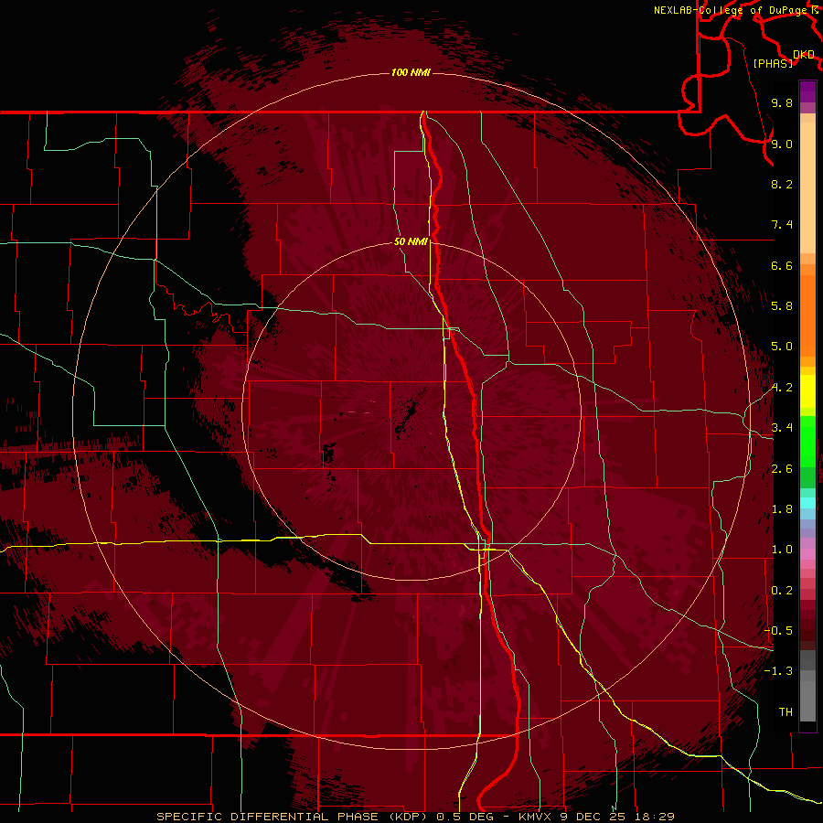Image resolution: width=823 pixels, height=823 pixels.
Task: Click the 1.8 value on the scale
Action: pos(782,509)
